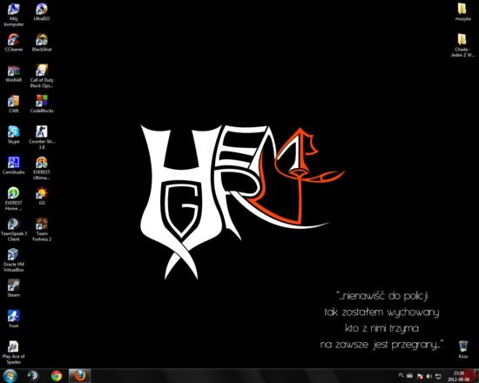Select the UltraISO shortcut icon
This screenshot has height=383, width=479.
click(42, 12)
